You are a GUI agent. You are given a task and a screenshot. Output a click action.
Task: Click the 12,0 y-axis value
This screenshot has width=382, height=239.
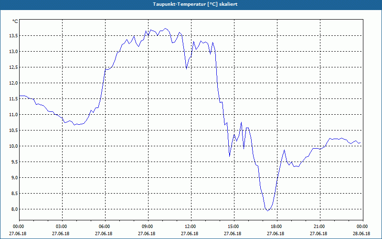13,83
